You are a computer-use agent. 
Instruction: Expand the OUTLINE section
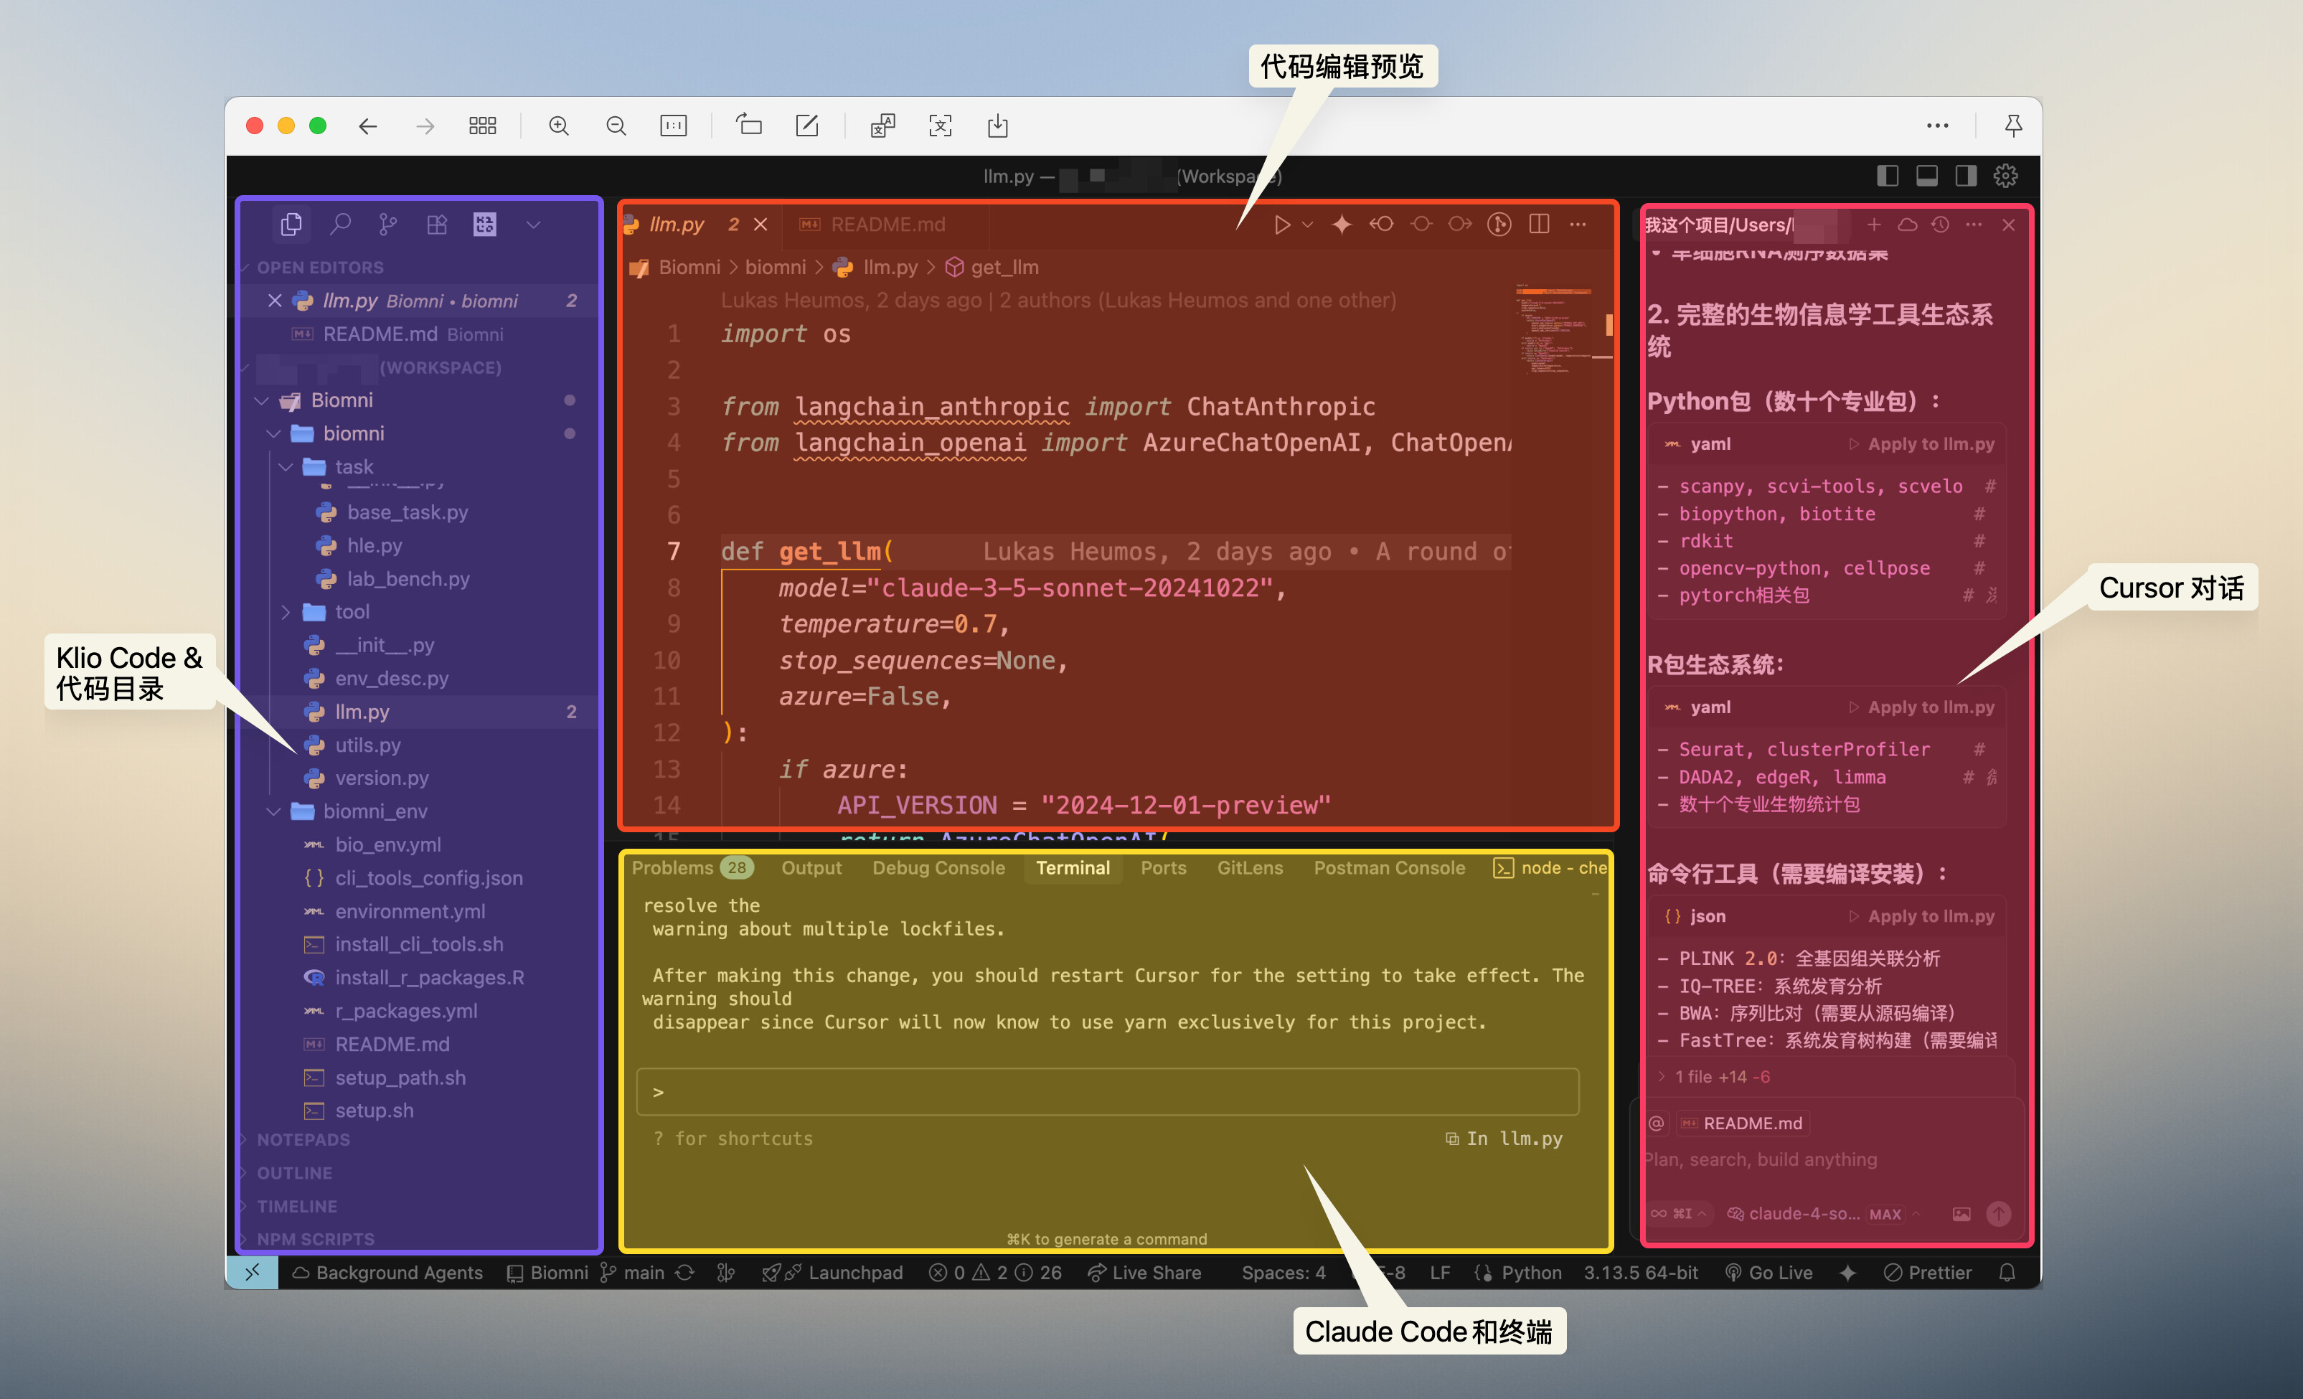click(x=293, y=1173)
